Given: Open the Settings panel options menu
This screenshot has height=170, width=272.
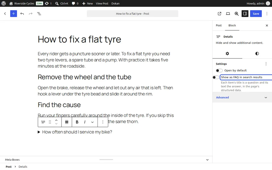Looking at the screenshot, I should (x=266, y=64).
